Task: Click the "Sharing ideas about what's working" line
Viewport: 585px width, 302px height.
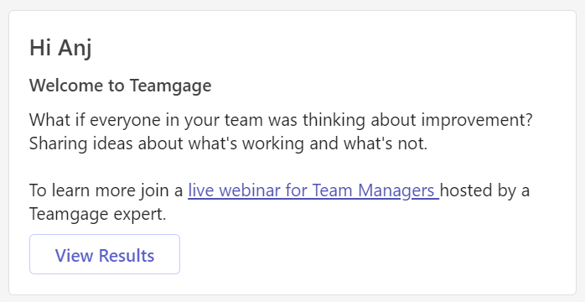Action: coord(228,144)
